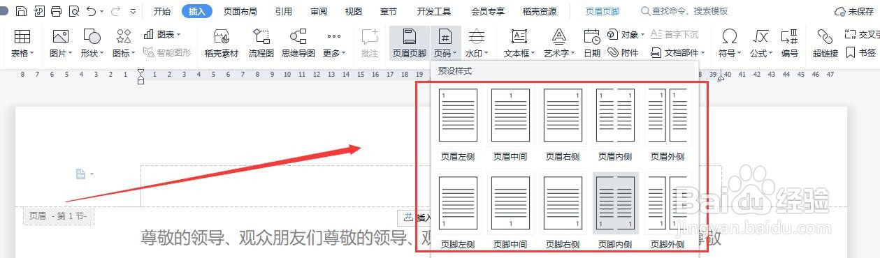Choose 页脚右侧 preset style
The width and height of the screenshot is (880, 258).
pyautogui.click(x=563, y=212)
